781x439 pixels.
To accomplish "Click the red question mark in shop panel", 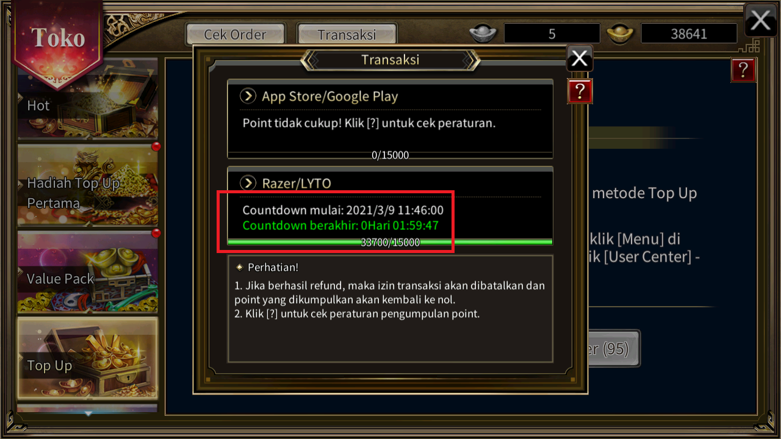I will click(x=743, y=70).
